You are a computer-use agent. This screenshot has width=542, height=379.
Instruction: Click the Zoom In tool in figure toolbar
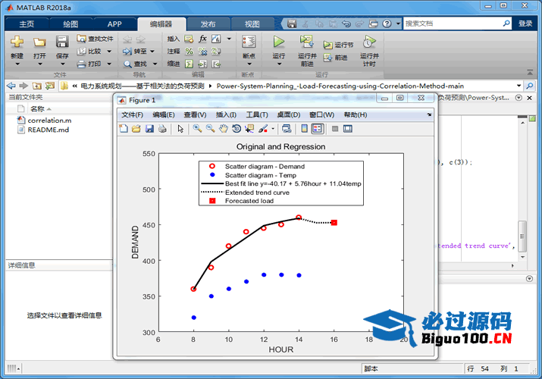[197, 129]
